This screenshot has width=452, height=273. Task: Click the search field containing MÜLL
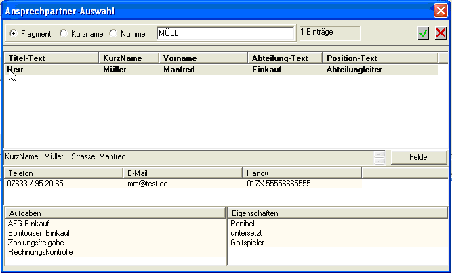click(x=225, y=33)
